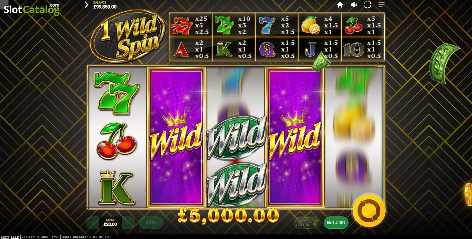Go to the home icon

pos(340,5)
